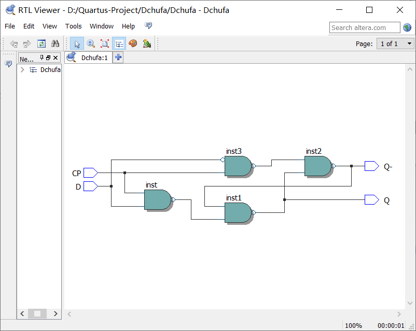
Task: Toggle float mode on the Netlist Navigator panel
Action: click(x=47, y=57)
